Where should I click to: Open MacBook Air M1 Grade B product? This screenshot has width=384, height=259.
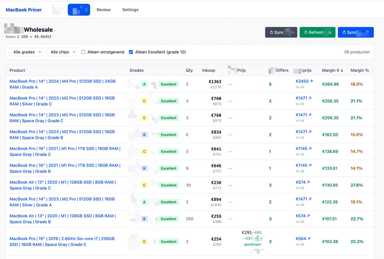click(x=63, y=219)
